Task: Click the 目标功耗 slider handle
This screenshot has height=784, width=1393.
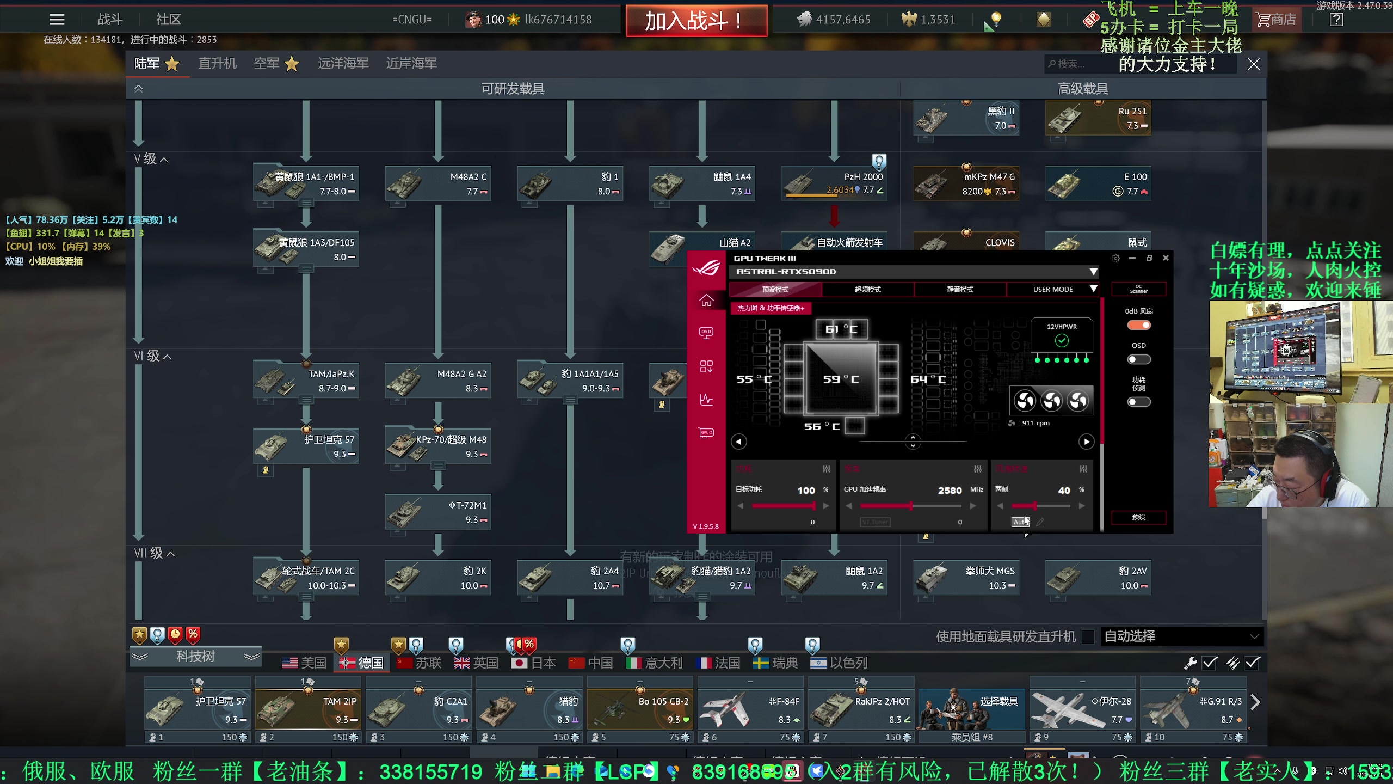Action: click(x=813, y=506)
